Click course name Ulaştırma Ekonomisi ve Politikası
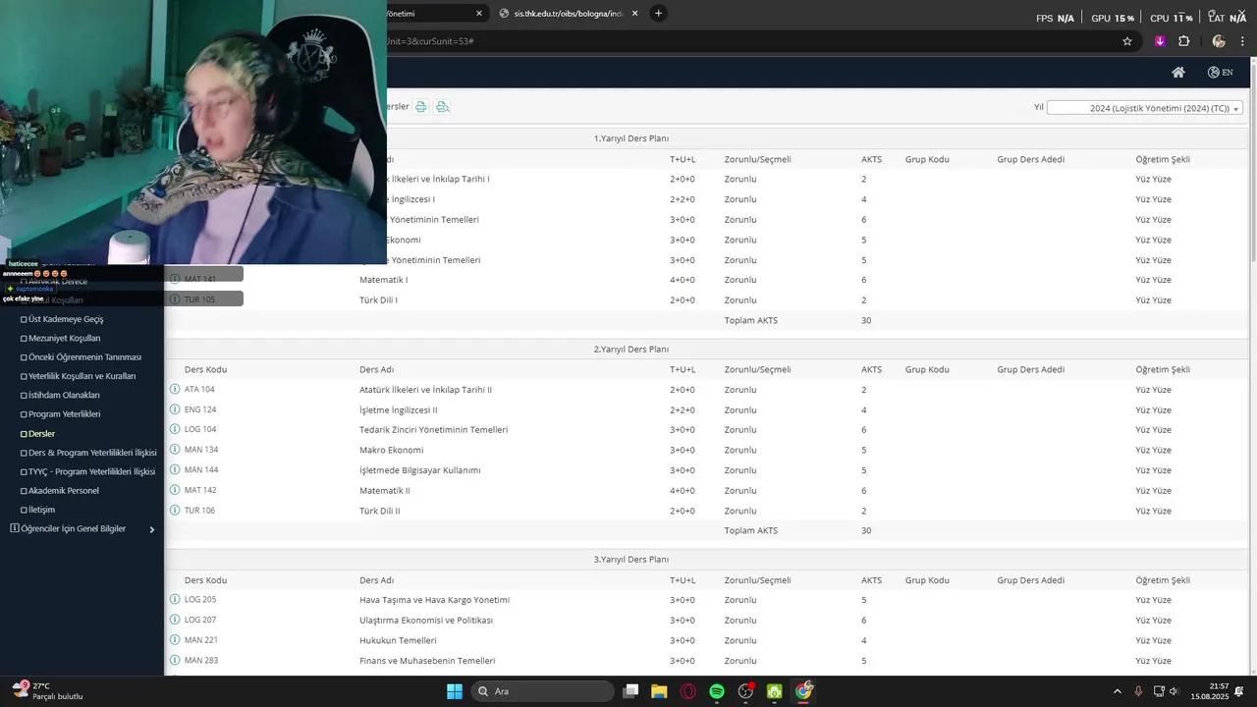The height and width of the screenshot is (707, 1257). pos(426,621)
